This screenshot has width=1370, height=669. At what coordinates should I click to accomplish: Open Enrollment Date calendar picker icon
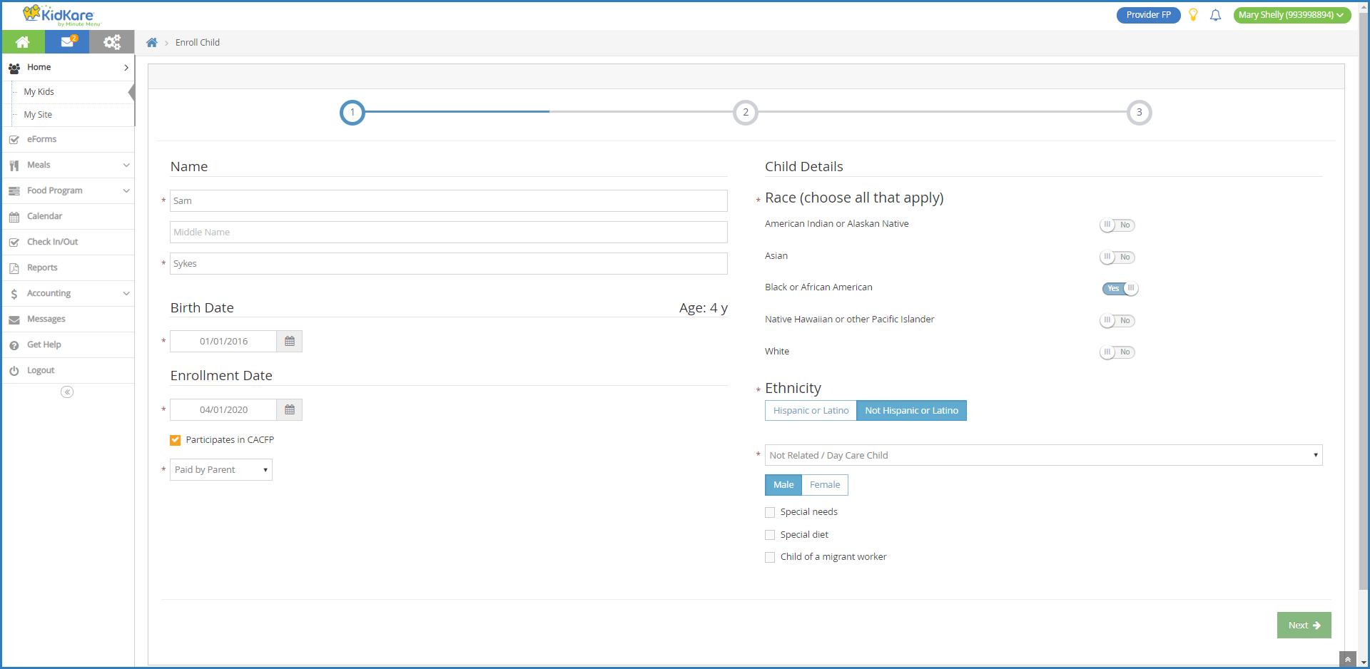click(290, 410)
